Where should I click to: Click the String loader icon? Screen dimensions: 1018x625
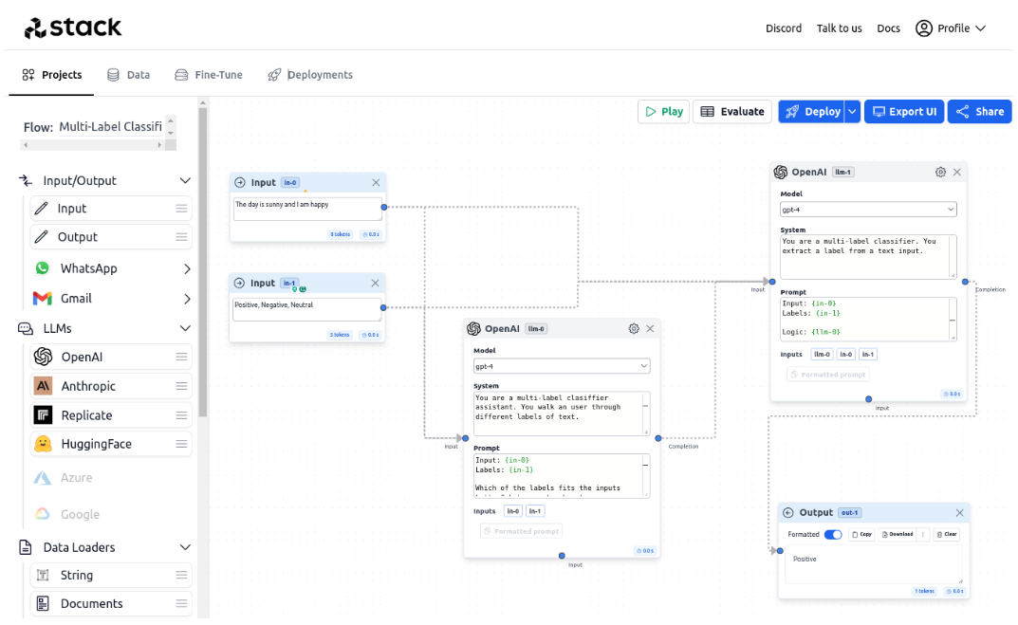(x=43, y=575)
